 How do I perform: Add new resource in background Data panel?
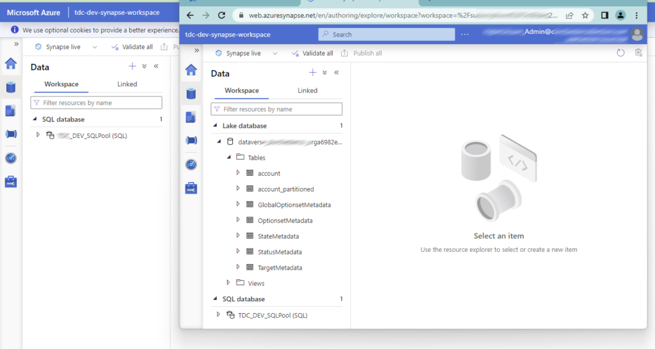[x=132, y=66]
